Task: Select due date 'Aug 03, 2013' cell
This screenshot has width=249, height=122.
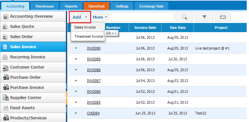Action: 178,81
